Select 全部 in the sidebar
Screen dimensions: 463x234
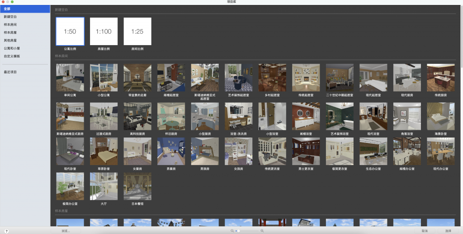pyautogui.click(x=25, y=9)
